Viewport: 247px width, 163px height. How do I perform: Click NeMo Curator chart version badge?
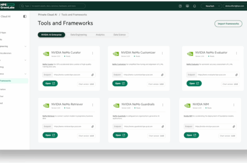[86, 84]
